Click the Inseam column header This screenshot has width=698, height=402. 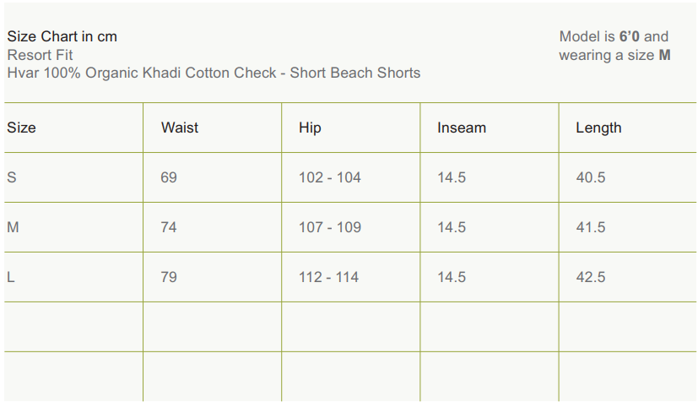462,128
